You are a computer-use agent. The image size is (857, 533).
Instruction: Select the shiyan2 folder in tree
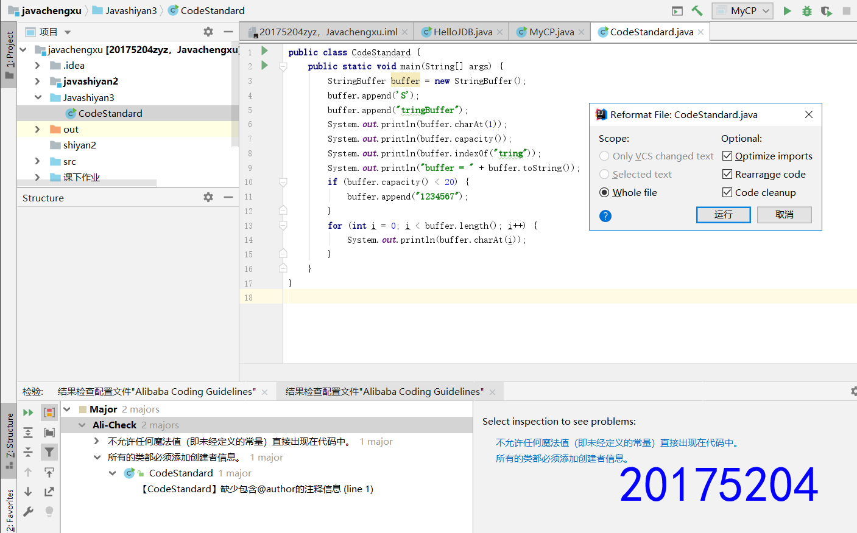click(x=79, y=145)
